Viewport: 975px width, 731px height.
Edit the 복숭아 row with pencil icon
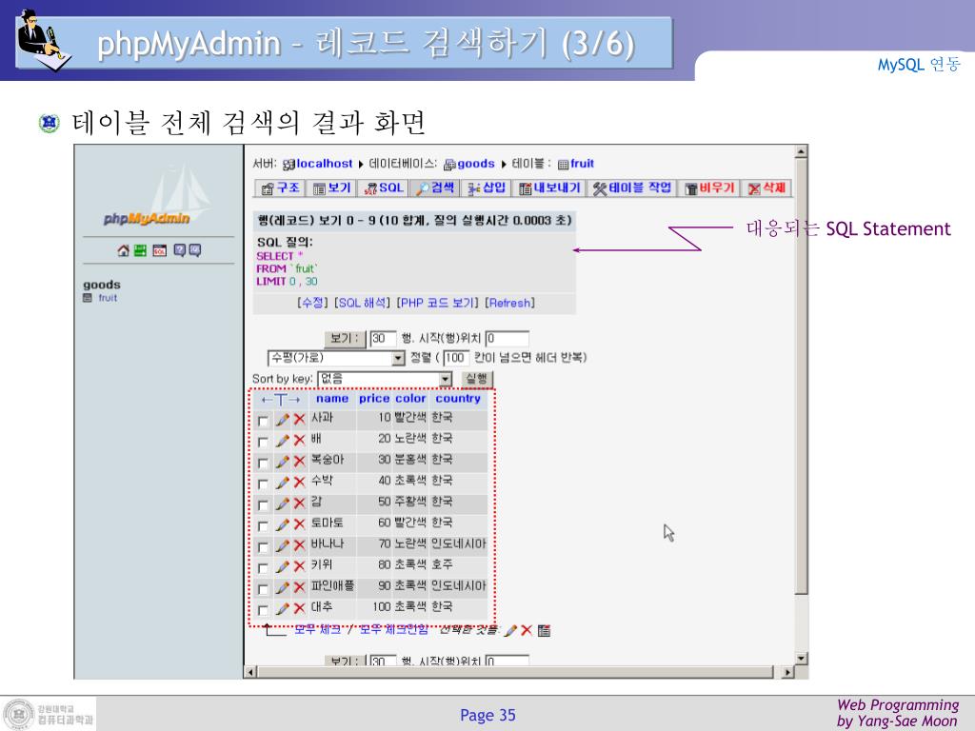[x=282, y=462]
